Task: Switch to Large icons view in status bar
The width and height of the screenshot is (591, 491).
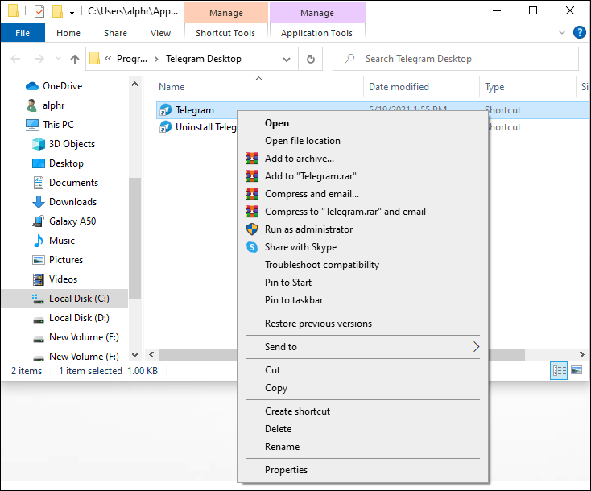Action: click(577, 370)
